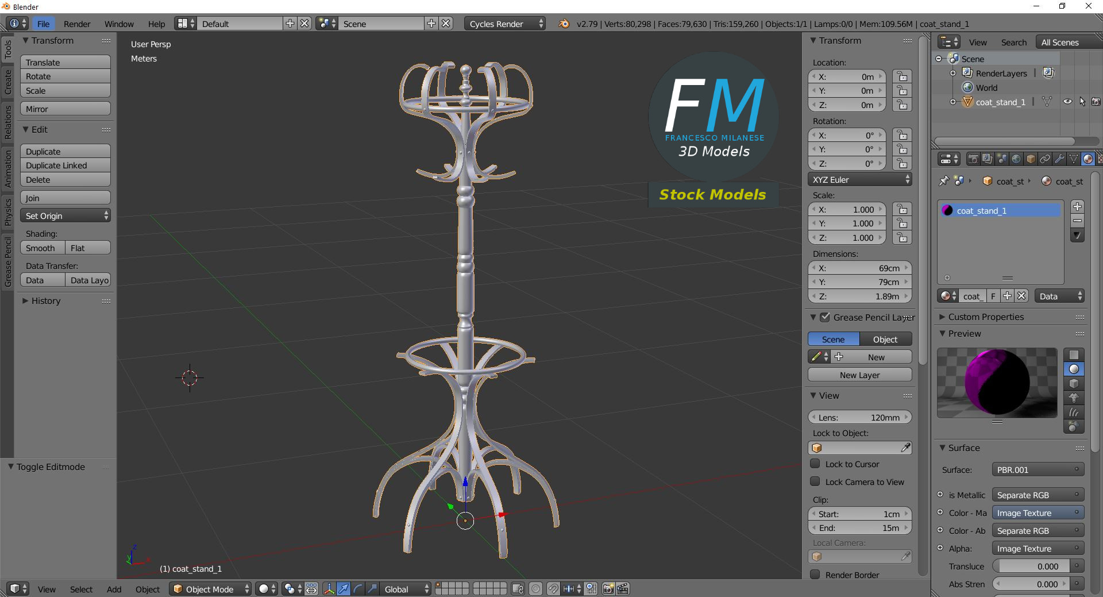Open the Render properties camera tab
This screenshot has height=597, width=1103.
[x=973, y=159]
